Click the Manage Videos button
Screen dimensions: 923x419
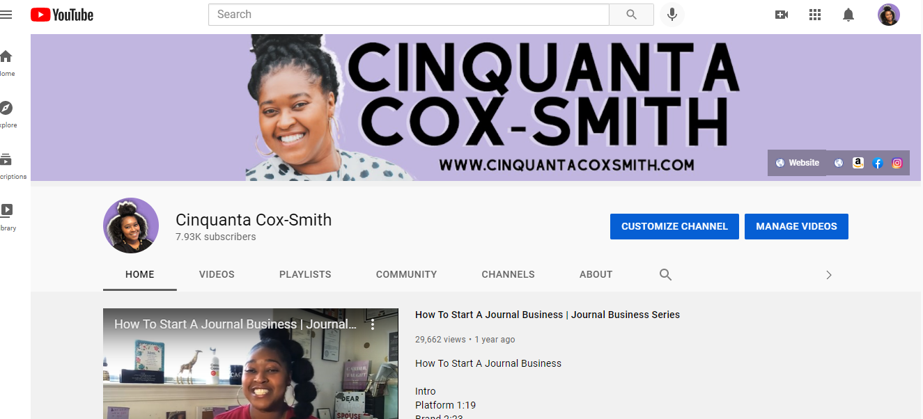click(796, 226)
